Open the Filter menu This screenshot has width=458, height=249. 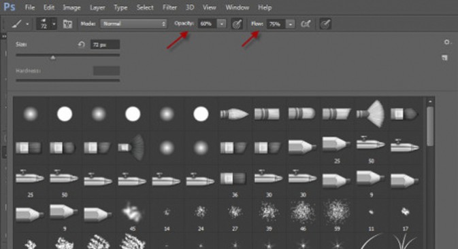point(169,7)
